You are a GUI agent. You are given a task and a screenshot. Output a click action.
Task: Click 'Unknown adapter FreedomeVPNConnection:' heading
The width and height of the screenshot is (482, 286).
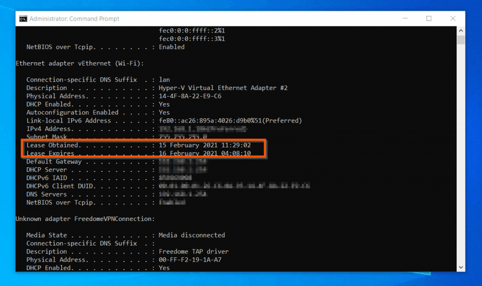click(x=85, y=219)
